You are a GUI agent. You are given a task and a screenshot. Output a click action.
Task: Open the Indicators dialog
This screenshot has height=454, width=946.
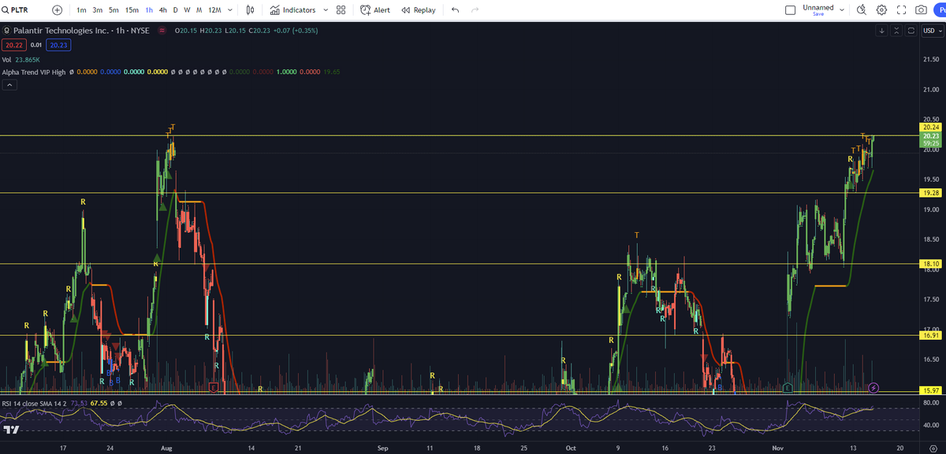click(x=293, y=10)
